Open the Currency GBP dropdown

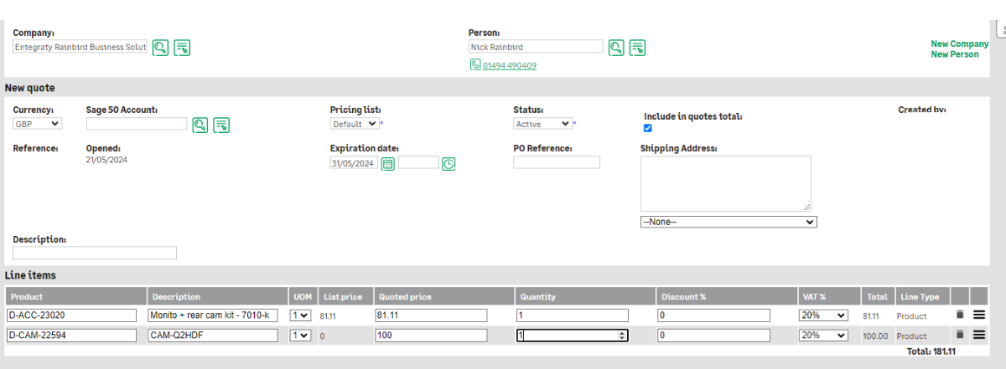click(38, 124)
